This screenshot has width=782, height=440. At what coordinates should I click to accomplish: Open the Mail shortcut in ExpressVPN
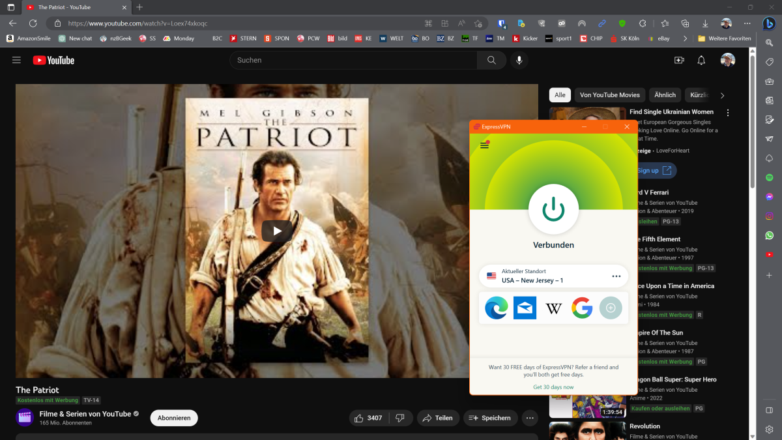525,308
